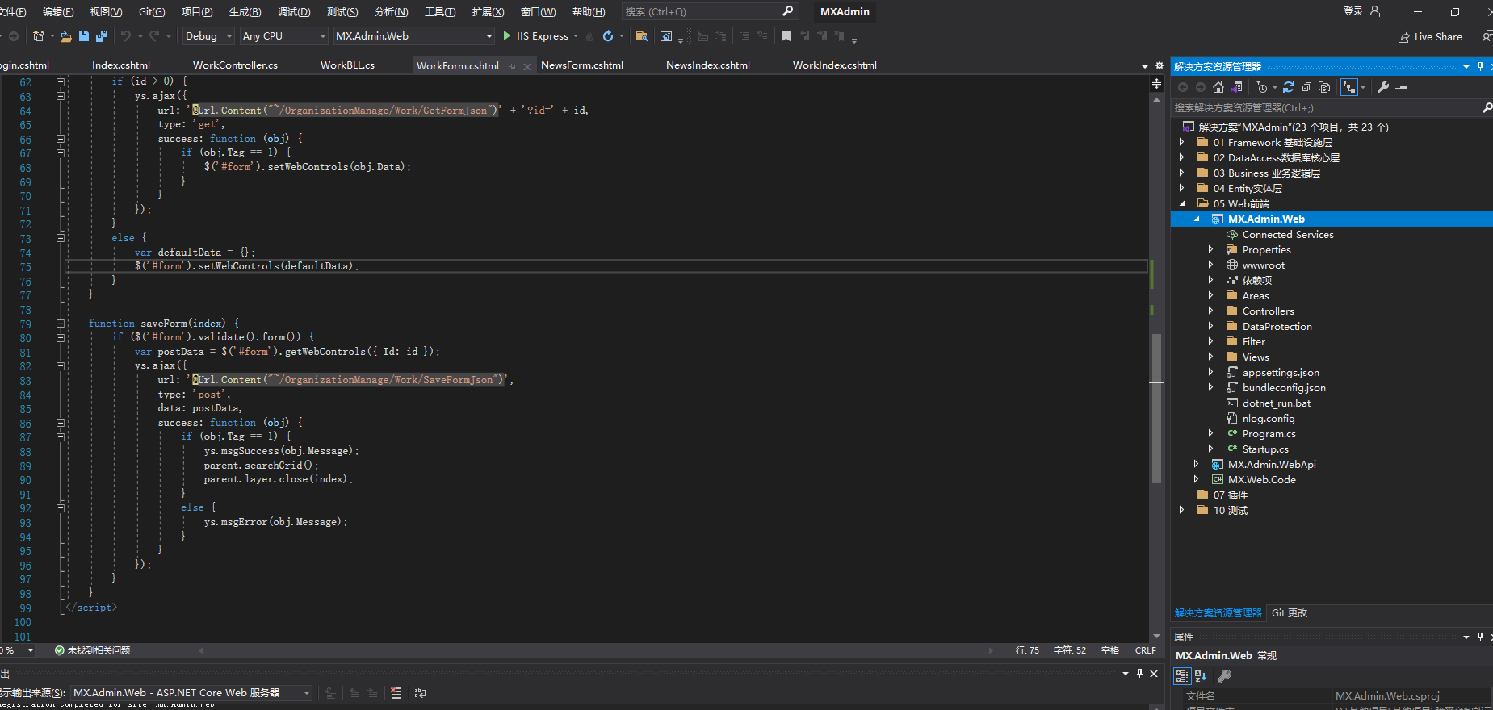Click the Categorized icon in Properties panel
Screen dimensions: 1493x710
coord(1182,676)
